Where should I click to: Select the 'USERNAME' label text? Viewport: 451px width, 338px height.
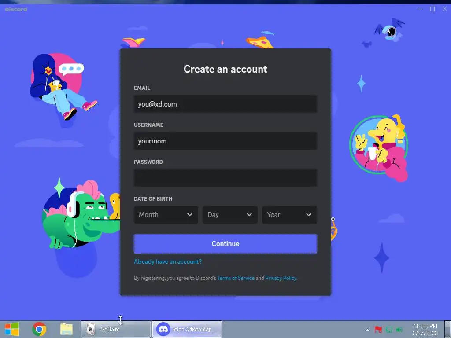click(x=148, y=125)
